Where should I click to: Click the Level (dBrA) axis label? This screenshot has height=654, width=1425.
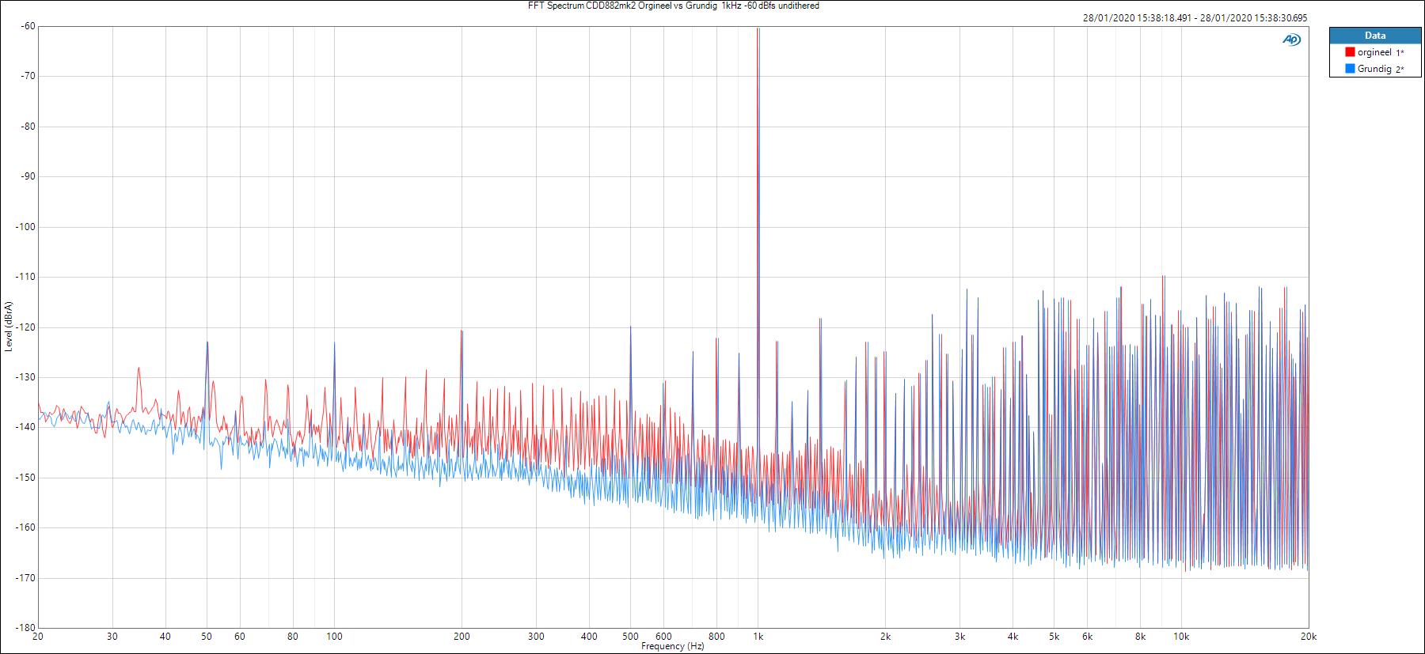pos(8,326)
